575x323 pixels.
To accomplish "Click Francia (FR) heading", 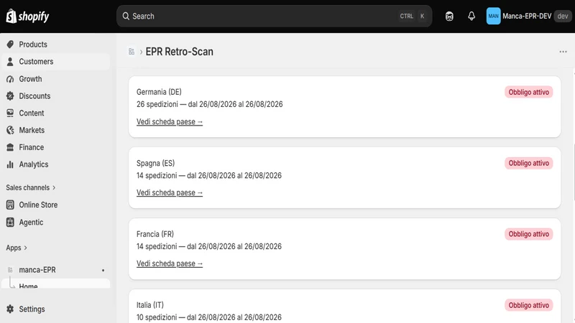I will pyautogui.click(x=155, y=234).
